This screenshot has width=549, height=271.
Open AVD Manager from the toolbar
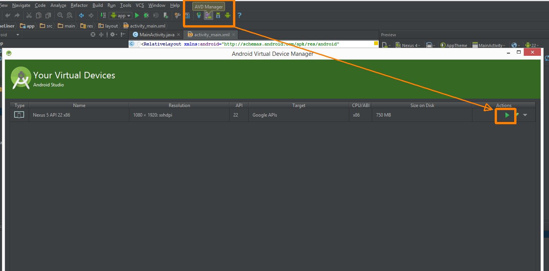tap(208, 15)
